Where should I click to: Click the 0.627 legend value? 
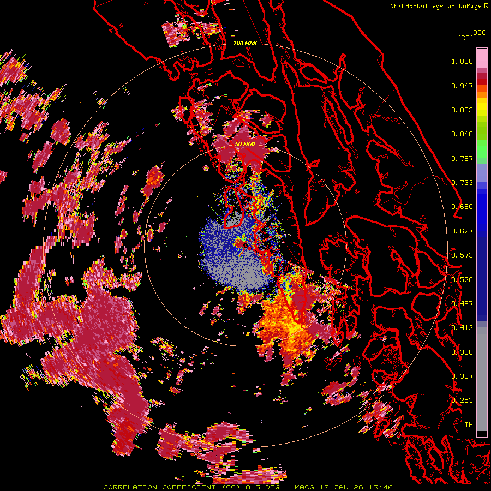(x=462, y=231)
